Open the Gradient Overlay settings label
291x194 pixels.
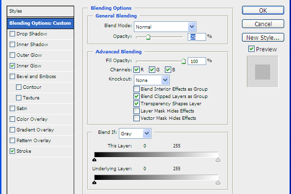35,130
